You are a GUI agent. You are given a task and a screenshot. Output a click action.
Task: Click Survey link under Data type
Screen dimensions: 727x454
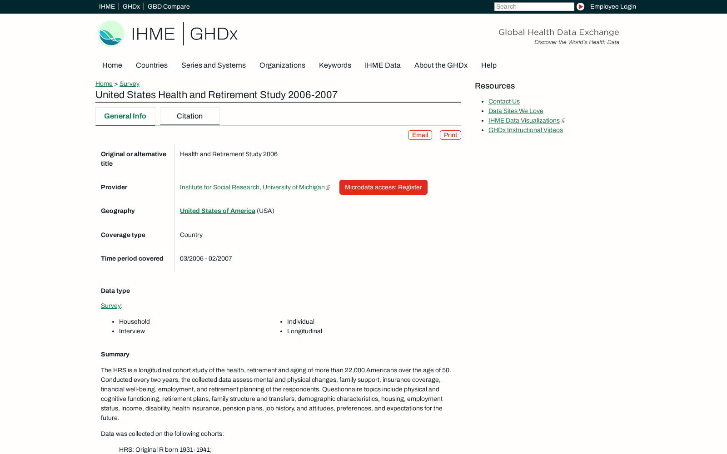pos(111,306)
